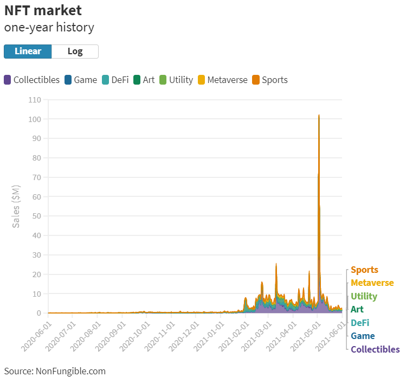
Task: Select the Art legend label at top
Action: 149,80
